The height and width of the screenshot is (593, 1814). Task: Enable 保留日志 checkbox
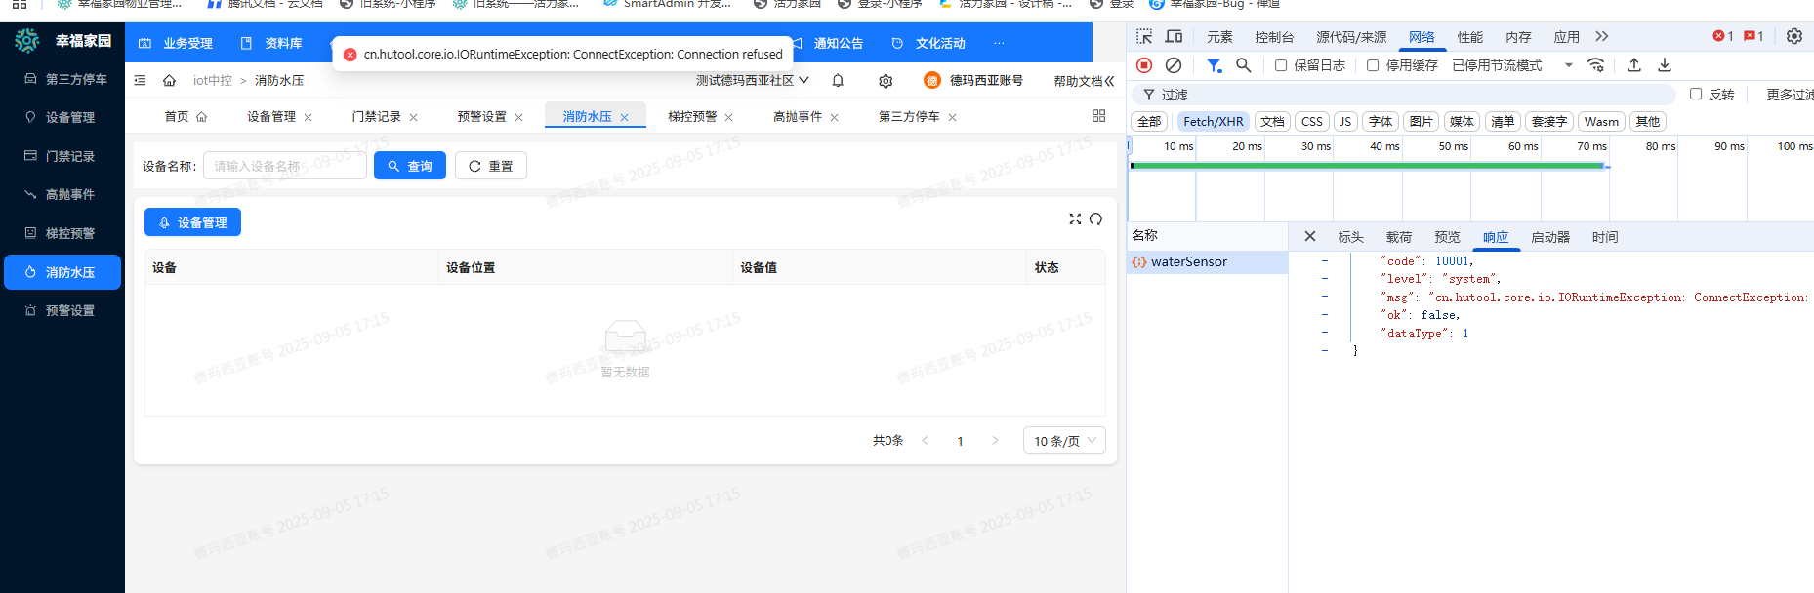click(1281, 65)
